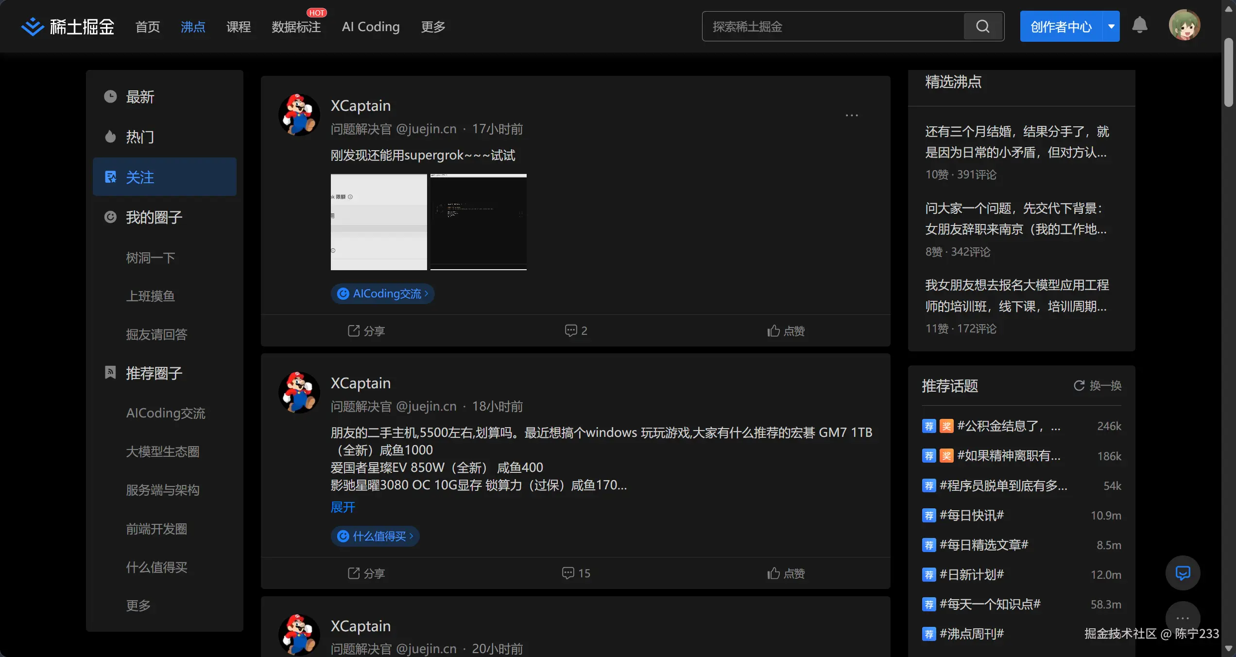Expand 更多 at sidebar bottom
1236x657 pixels.
point(138,605)
